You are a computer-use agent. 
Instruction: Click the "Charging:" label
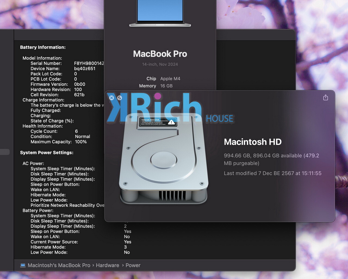tap(41, 116)
